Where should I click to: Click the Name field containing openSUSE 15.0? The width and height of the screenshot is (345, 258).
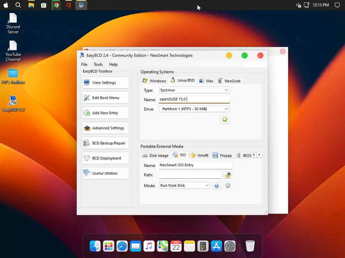[x=194, y=99]
